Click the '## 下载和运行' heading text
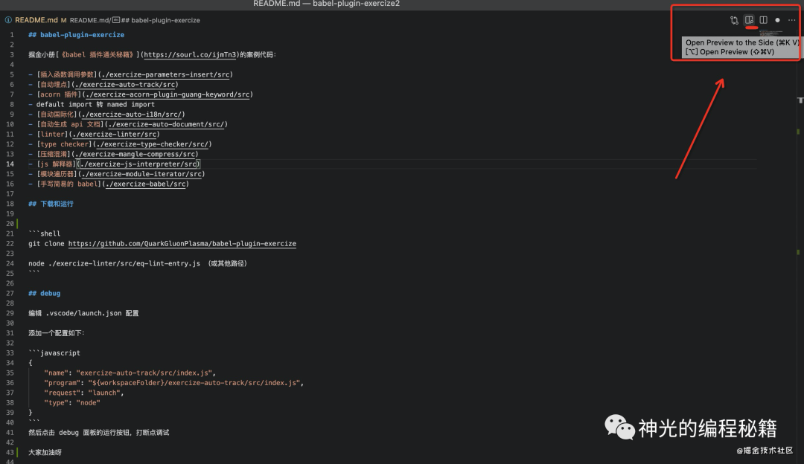Screen dimensions: 804x464 [51, 204]
